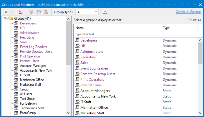Select IT Staff in the tree

coord(25,75)
